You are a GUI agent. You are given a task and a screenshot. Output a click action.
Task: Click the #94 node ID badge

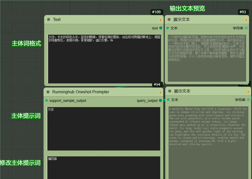coord(157,84)
